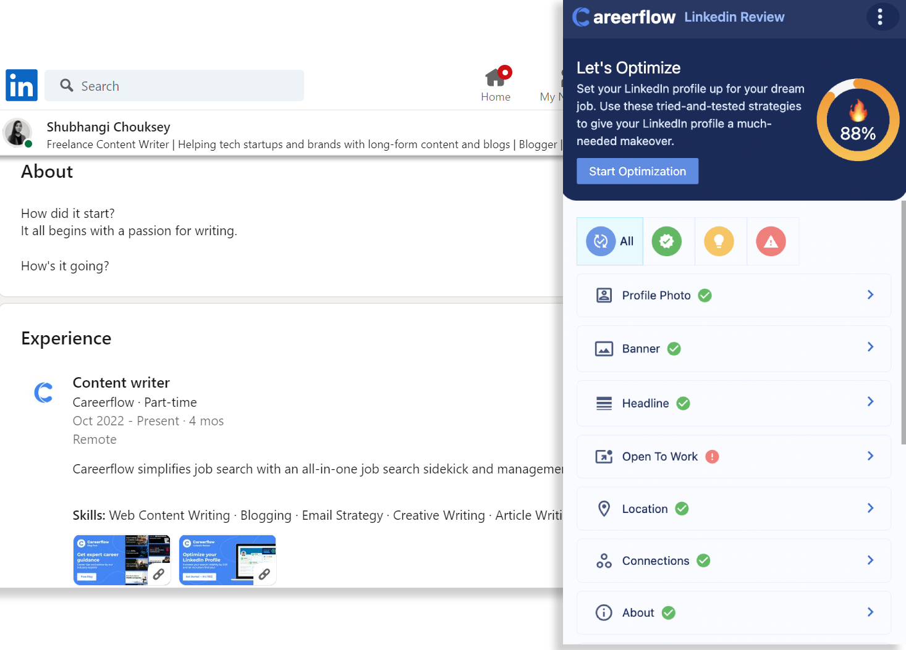Click the green check beside About
906x650 pixels.
click(x=669, y=613)
